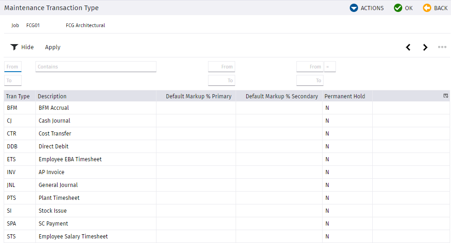Go to the next page arrow
The width and height of the screenshot is (451, 243).
pyautogui.click(x=425, y=47)
